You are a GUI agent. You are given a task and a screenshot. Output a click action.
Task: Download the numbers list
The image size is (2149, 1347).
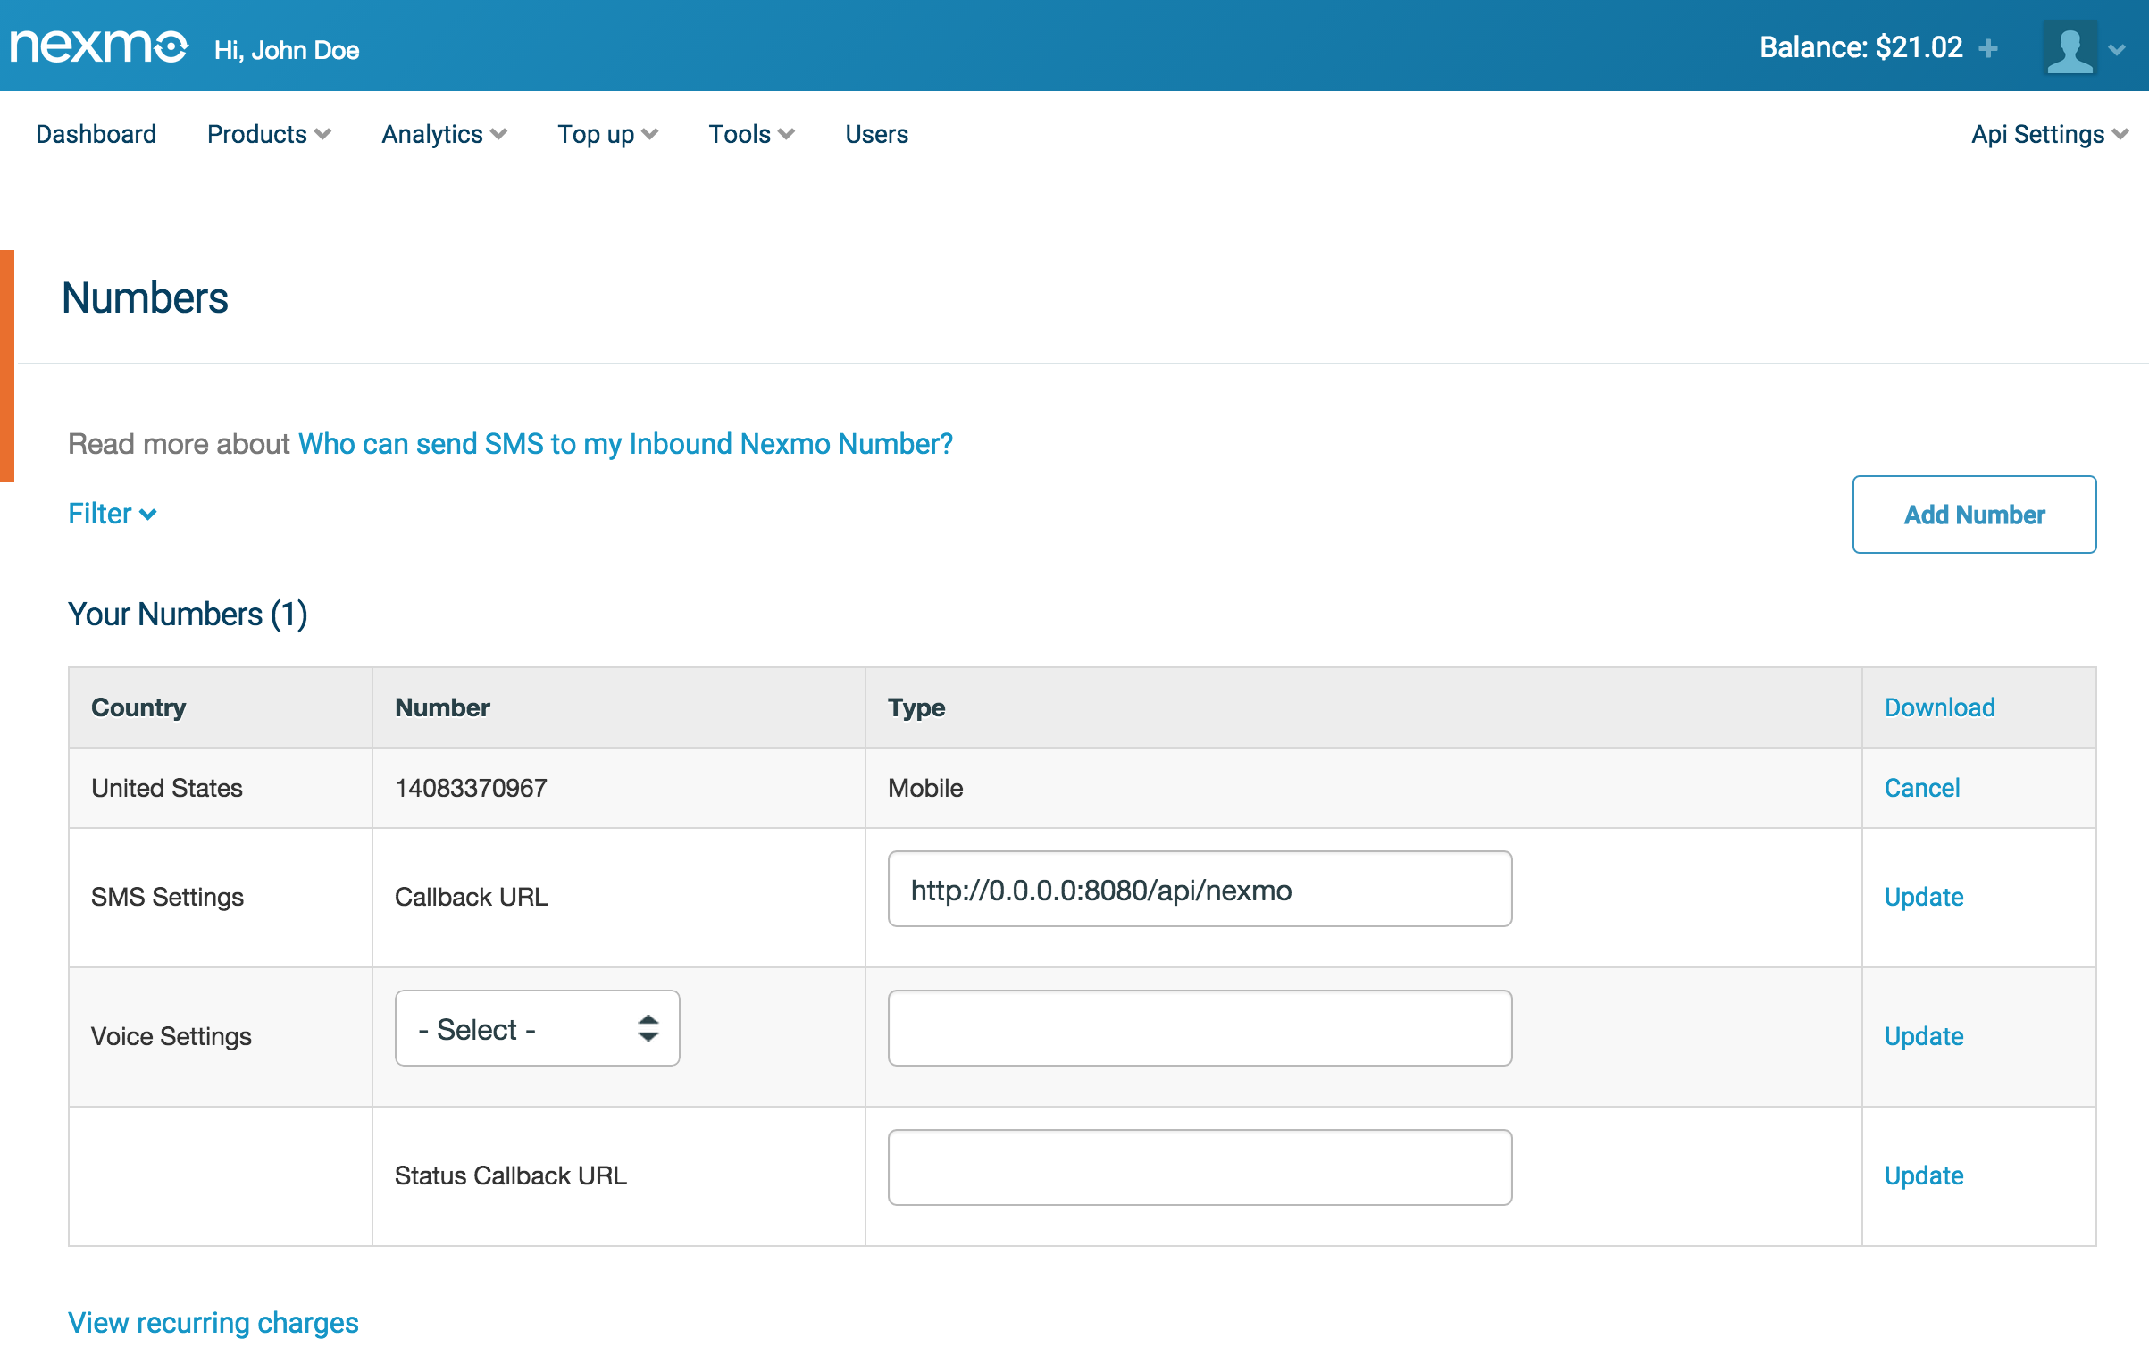pyautogui.click(x=1939, y=707)
